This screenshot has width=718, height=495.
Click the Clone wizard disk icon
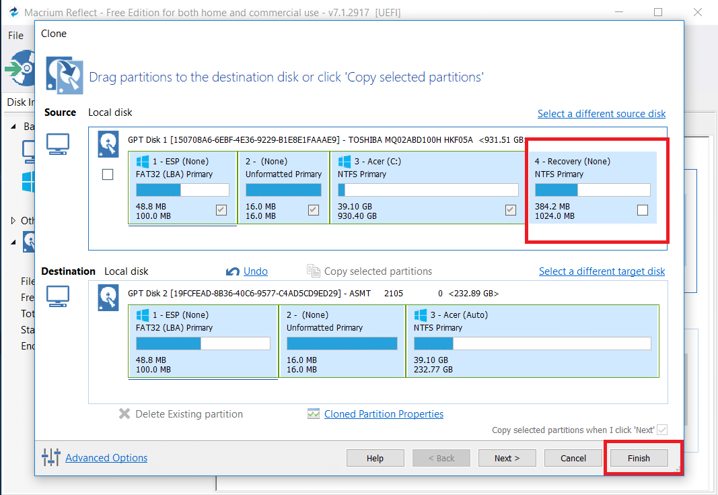[64, 75]
